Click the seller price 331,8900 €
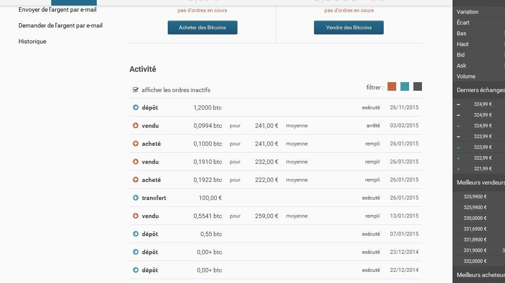 tap(475, 240)
